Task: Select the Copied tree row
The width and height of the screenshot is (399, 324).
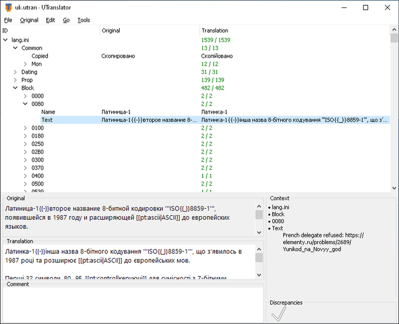Action: (x=40, y=56)
